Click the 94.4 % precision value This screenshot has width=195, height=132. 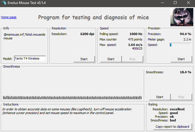click(186, 34)
